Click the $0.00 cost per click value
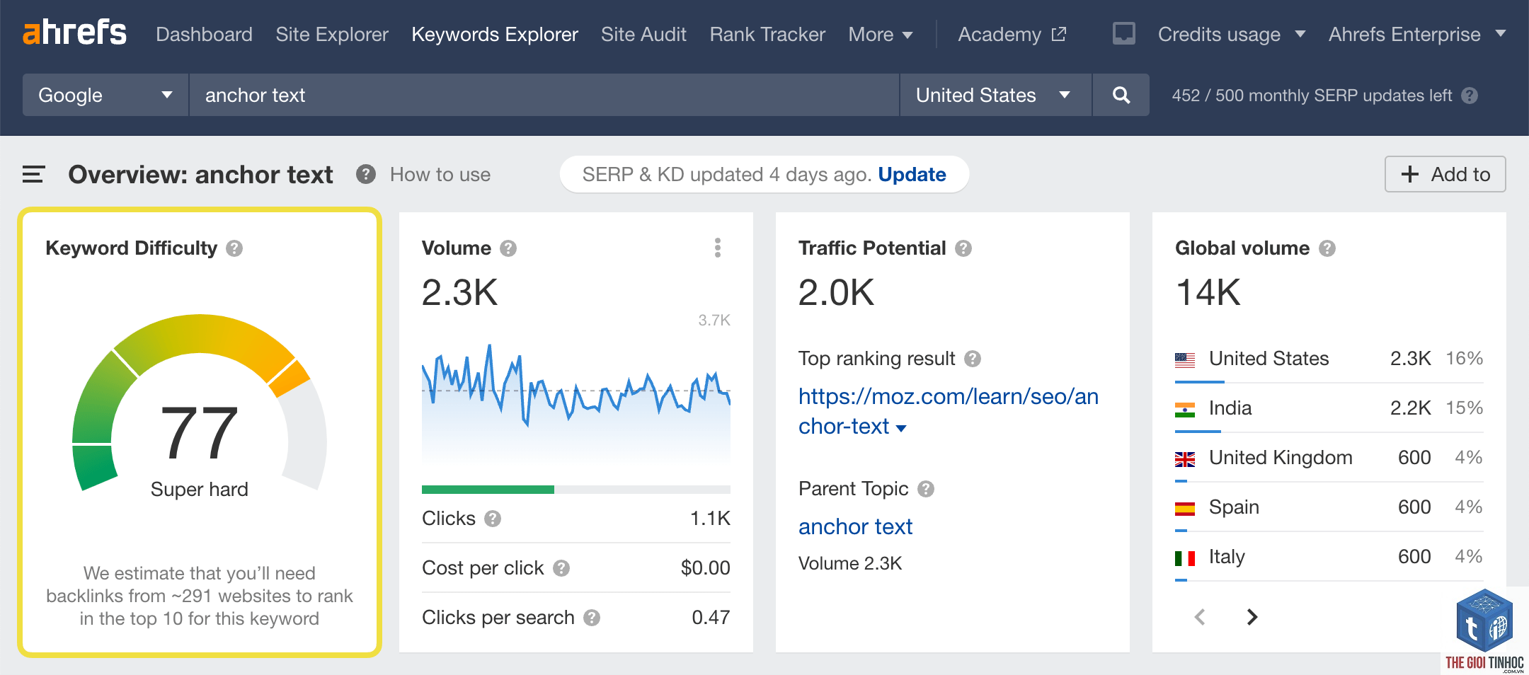Image resolution: width=1529 pixels, height=675 pixels. click(x=705, y=568)
